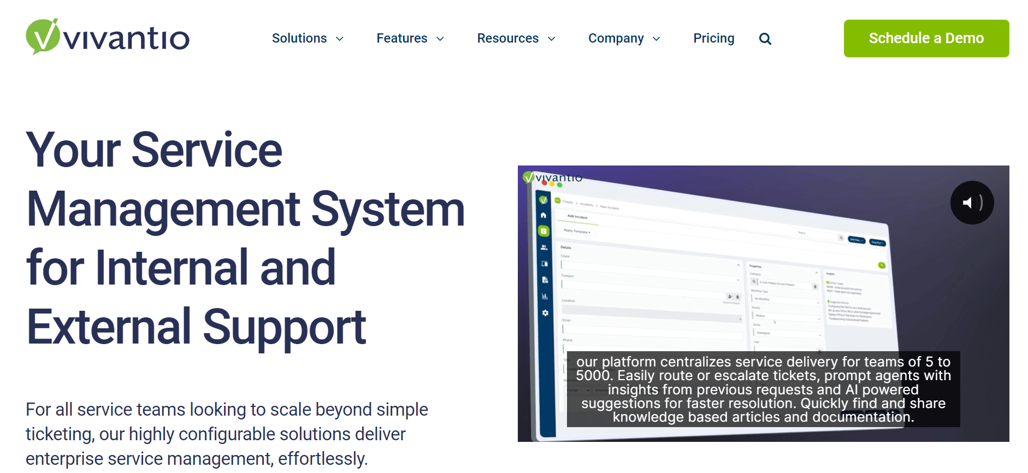The image size is (1028, 473).
Task: Click the video caption about centralizing service delivery
Action: click(x=764, y=389)
